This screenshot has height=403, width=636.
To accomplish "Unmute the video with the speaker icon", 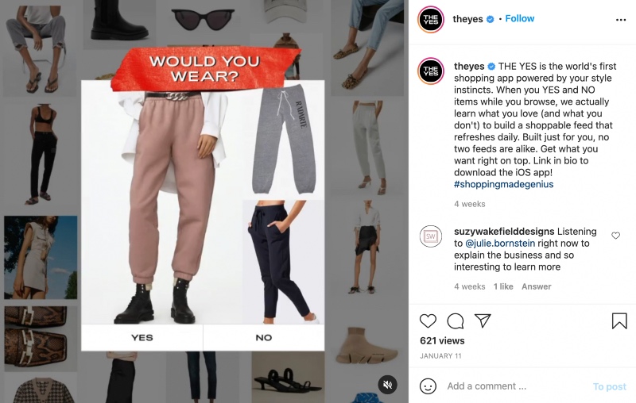I will pyautogui.click(x=387, y=385).
